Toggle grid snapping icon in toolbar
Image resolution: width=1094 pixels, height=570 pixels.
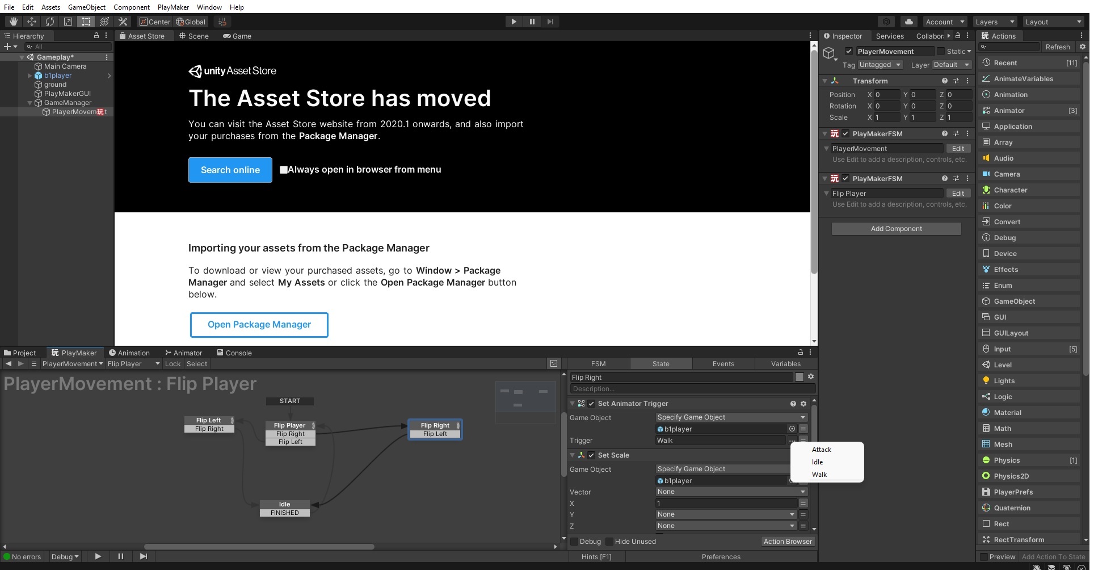click(x=222, y=22)
